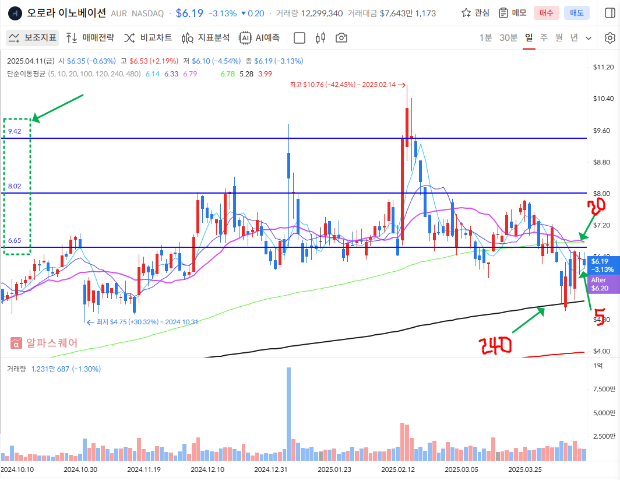
Task: Click the blue 매도 sell button
Action: coord(576,13)
